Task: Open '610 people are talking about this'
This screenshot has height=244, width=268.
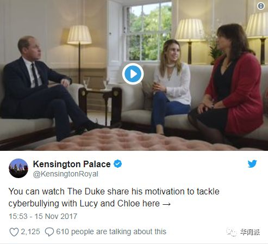Action: click(x=111, y=232)
